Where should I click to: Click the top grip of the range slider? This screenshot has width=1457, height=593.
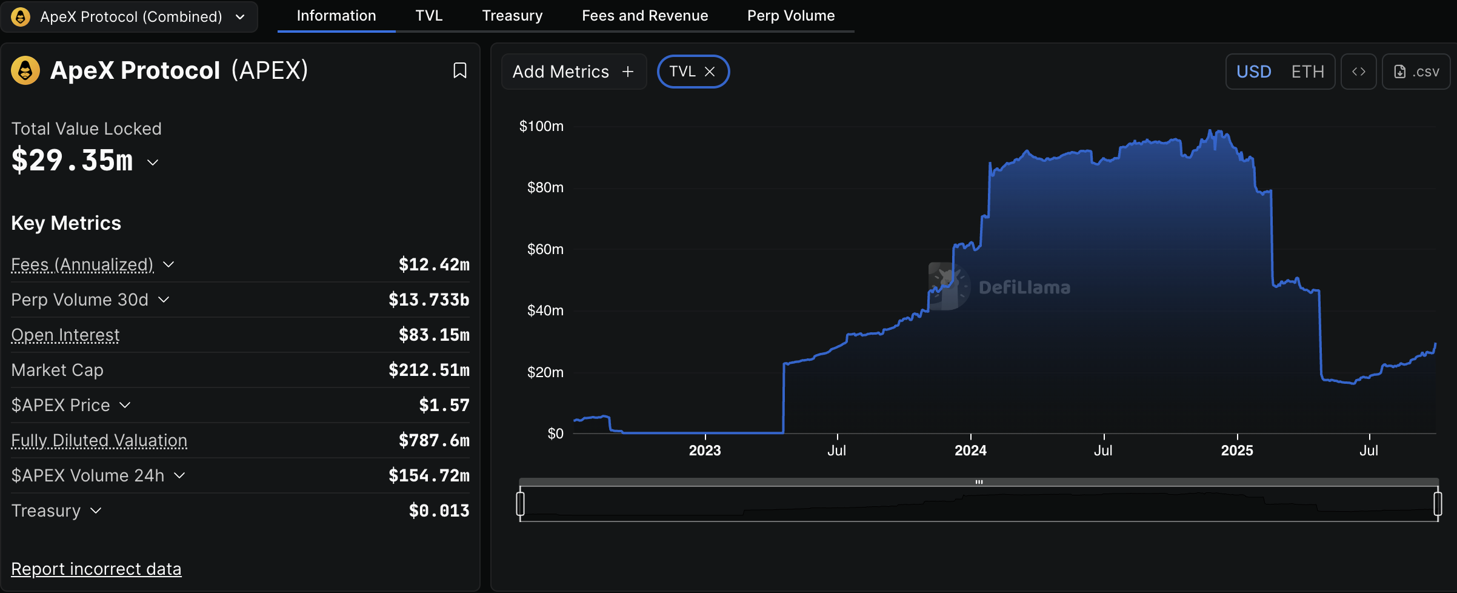pos(979,482)
